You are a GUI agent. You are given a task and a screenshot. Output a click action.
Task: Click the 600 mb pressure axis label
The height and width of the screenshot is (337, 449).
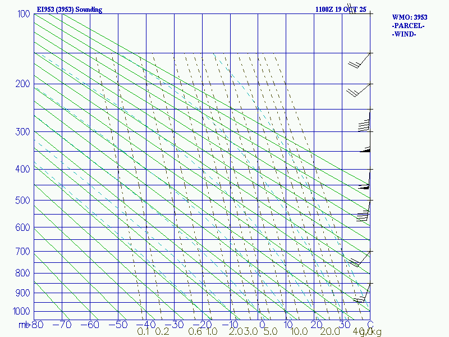(22, 227)
